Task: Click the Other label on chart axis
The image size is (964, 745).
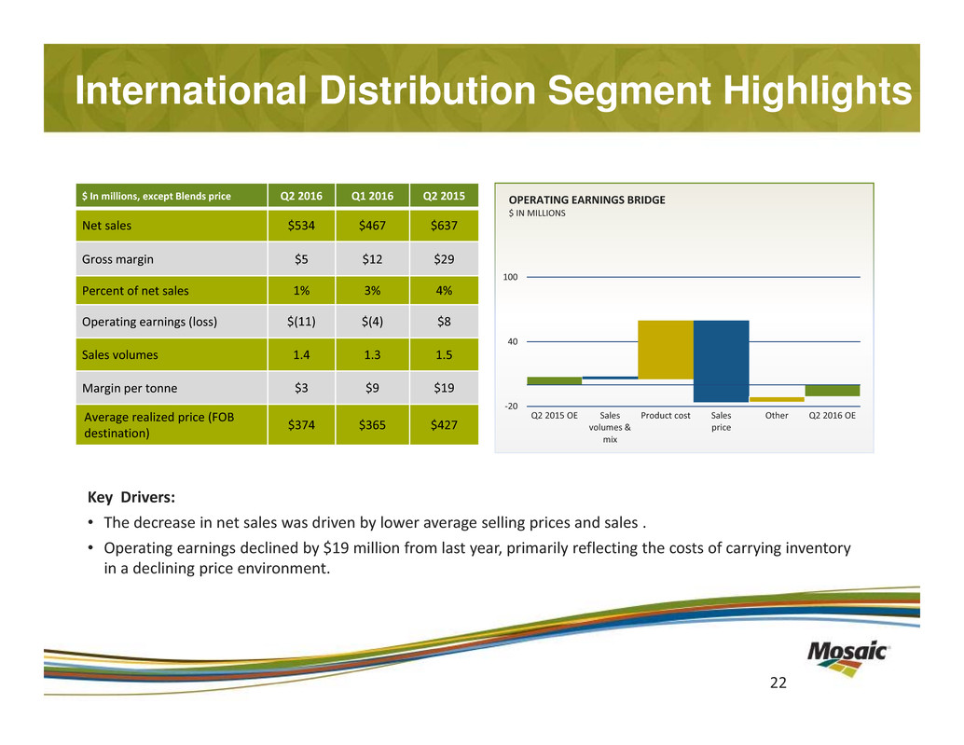Action: tap(776, 416)
